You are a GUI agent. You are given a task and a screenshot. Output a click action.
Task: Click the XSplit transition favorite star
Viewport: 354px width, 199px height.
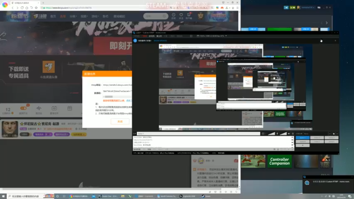tap(334, 134)
